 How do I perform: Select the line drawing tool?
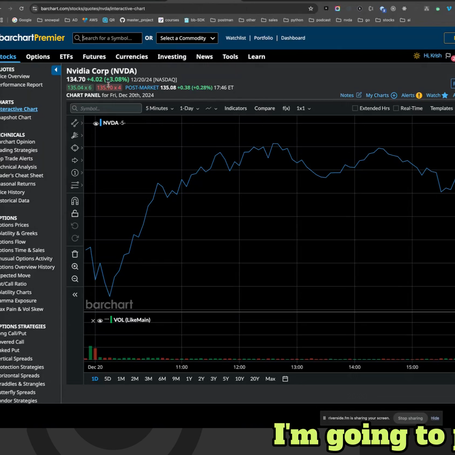(75, 123)
